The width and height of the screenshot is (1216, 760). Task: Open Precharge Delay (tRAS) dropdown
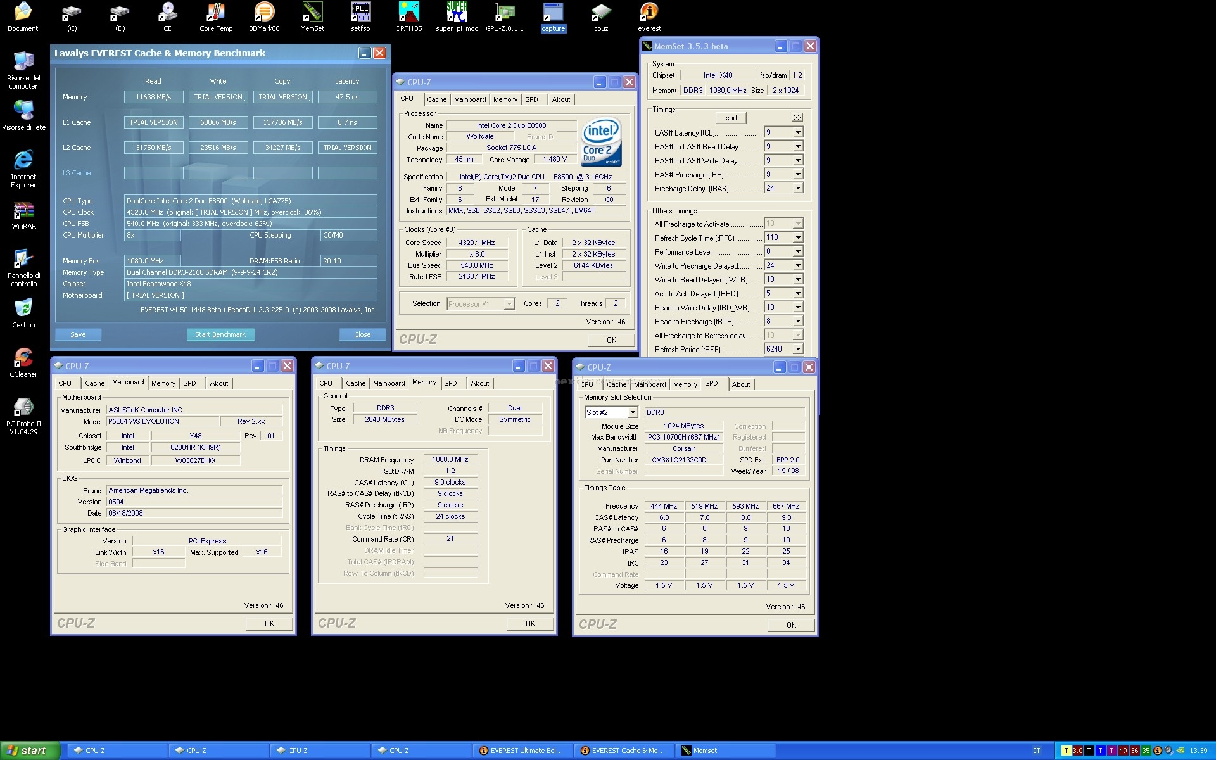pos(798,188)
